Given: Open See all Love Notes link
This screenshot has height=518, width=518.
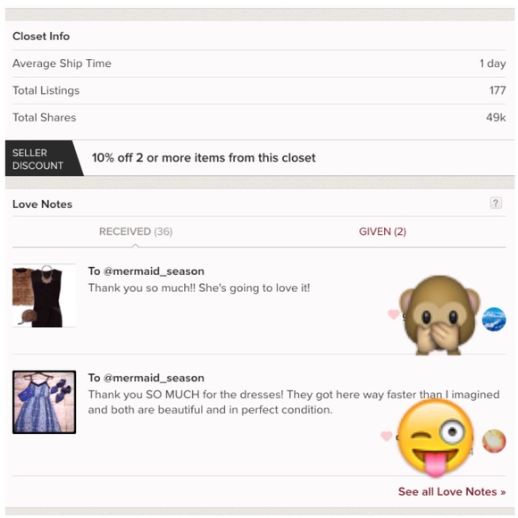Looking at the screenshot, I should 452,491.
